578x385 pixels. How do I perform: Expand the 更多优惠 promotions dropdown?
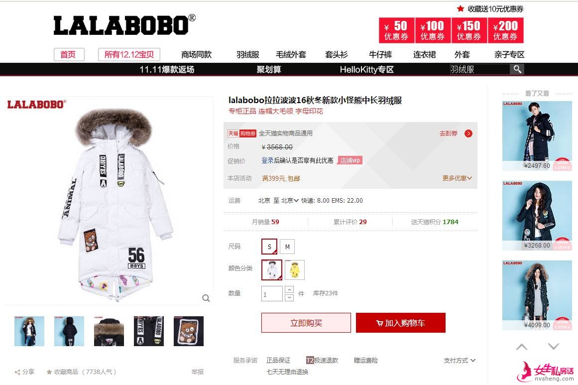(457, 178)
